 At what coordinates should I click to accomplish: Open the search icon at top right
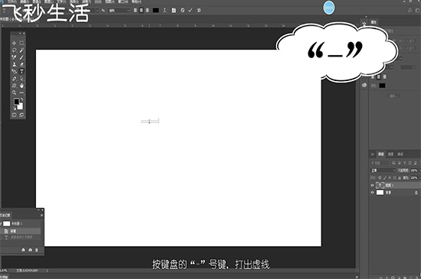pyautogui.click(x=410, y=10)
